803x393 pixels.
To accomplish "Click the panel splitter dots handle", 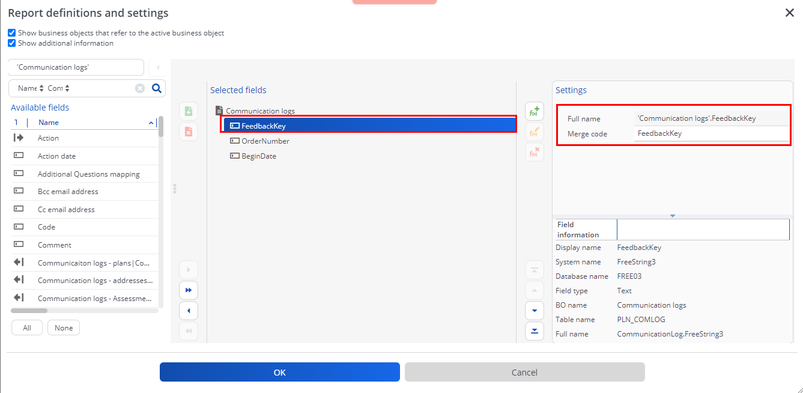I will tap(175, 189).
